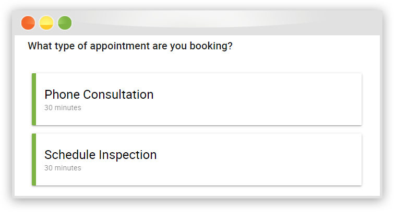Click green accent bar on Schedule Inspection card

pos(34,159)
